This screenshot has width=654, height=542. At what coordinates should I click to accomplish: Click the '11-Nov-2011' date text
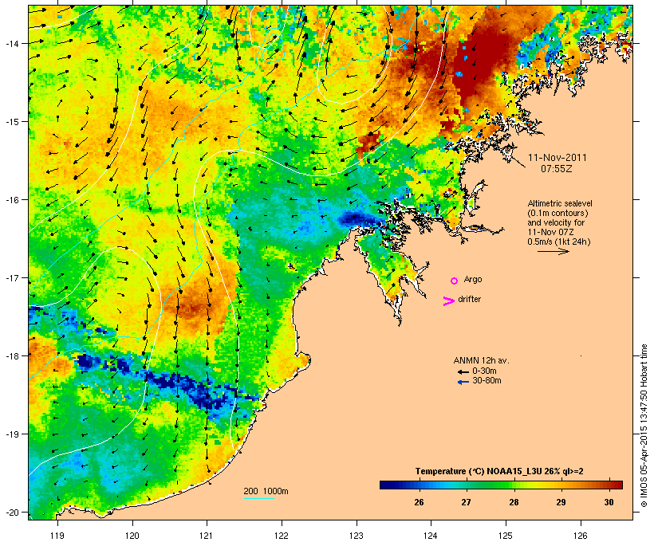557,158
